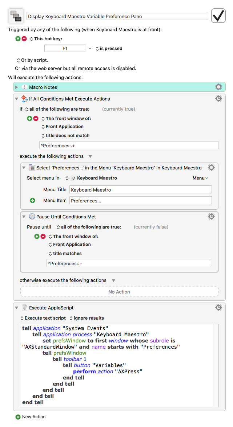Screen dimensions: 233x427
Task: Click the Select Menu action list icon
Action: click(32, 168)
